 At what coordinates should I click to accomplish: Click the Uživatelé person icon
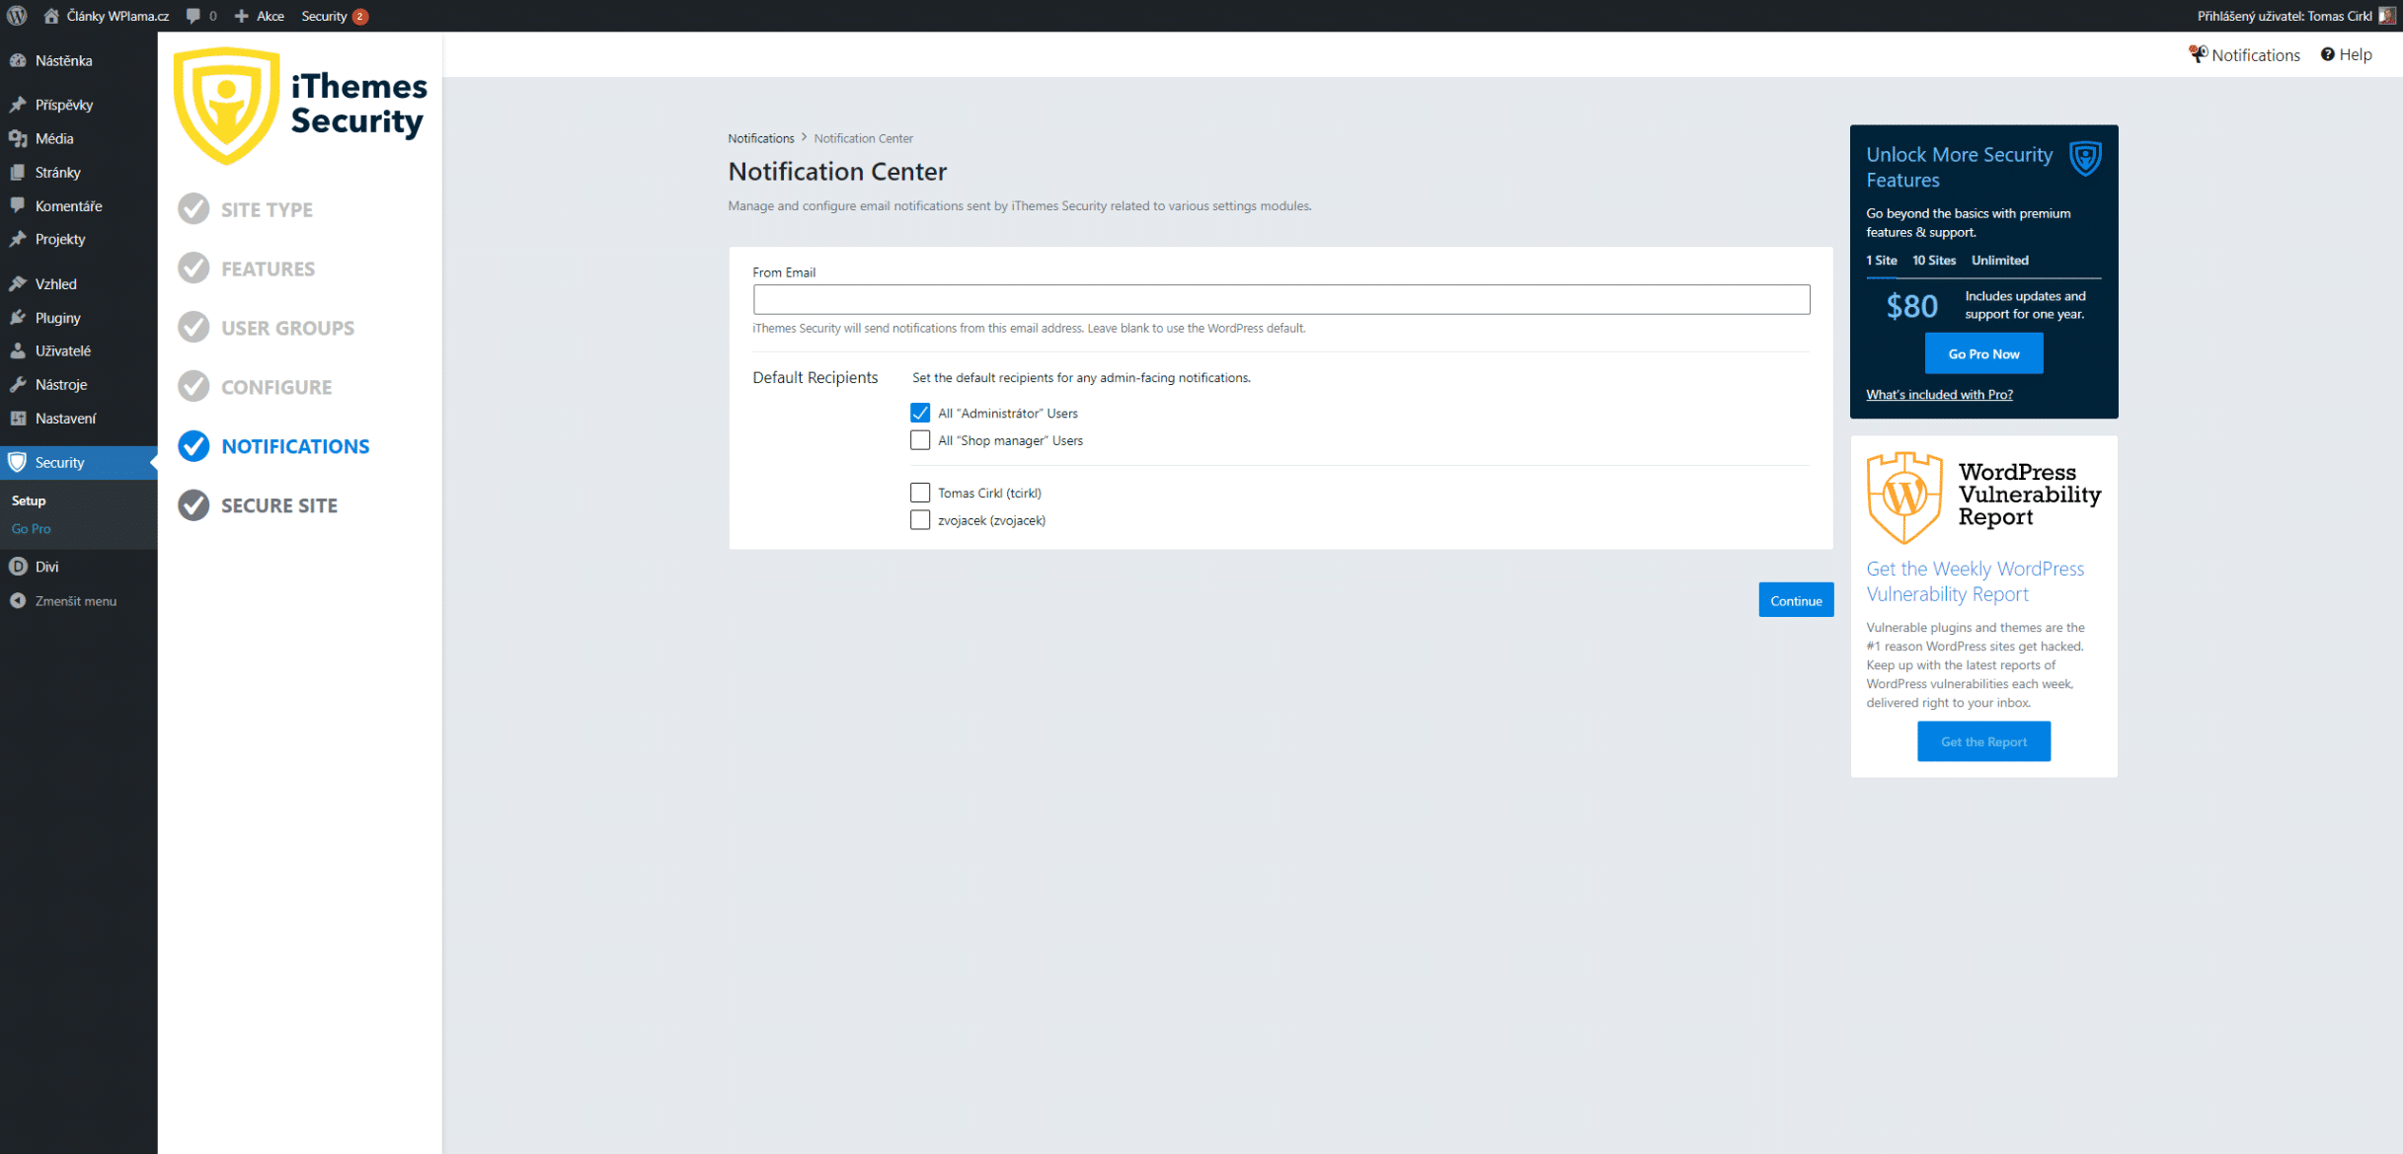(x=18, y=350)
